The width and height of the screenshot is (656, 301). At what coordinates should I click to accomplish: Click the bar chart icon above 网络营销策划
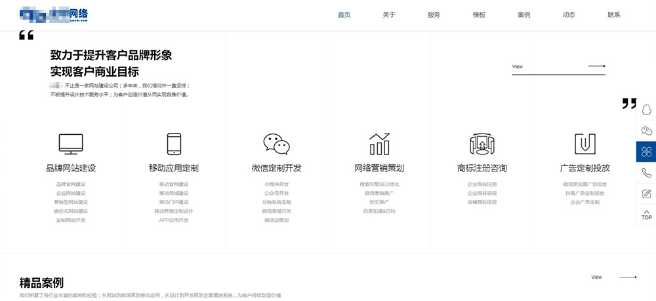pos(379,143)
